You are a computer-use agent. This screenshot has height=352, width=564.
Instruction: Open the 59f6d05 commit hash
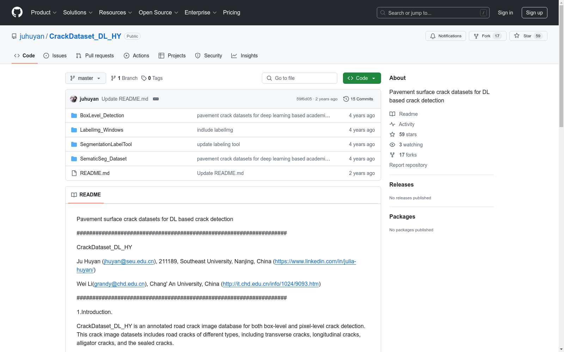point(304,99)
